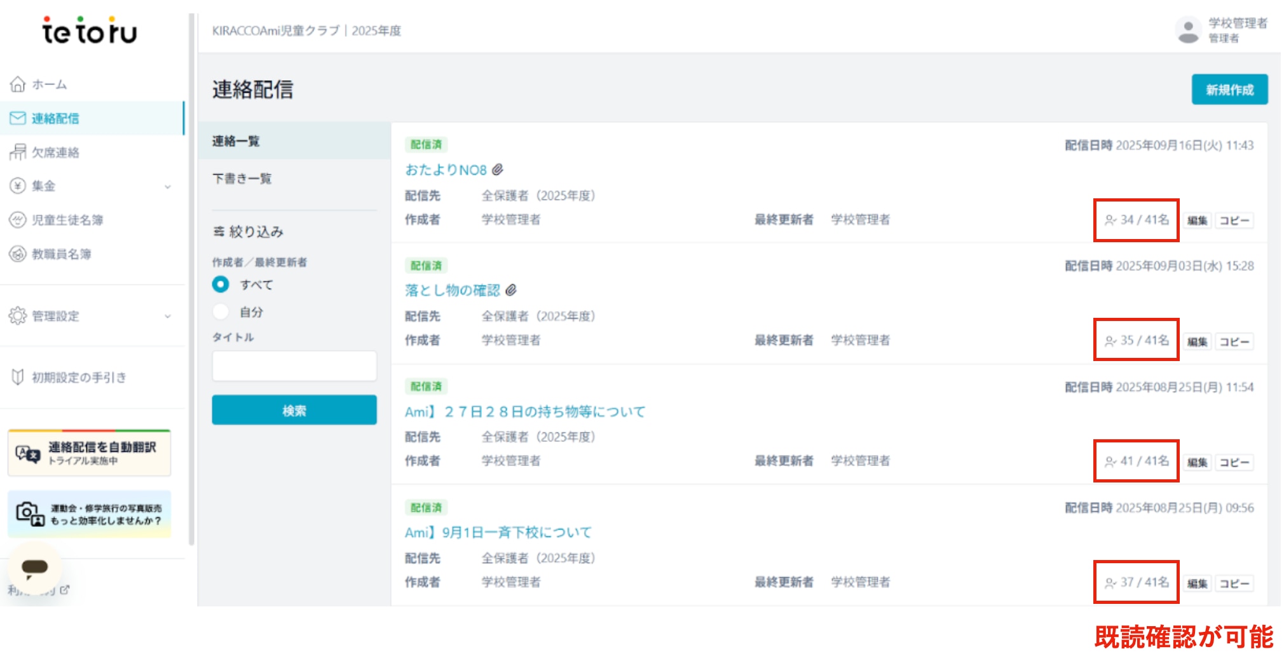
Task: Click the envelope icon for 連絡配信
Action: click(18, 118)
